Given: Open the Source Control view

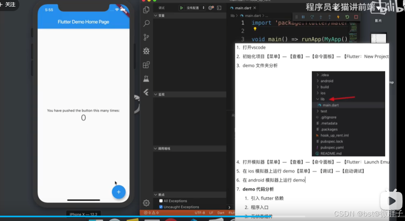Looking at the screenshot, I should 146,37.
